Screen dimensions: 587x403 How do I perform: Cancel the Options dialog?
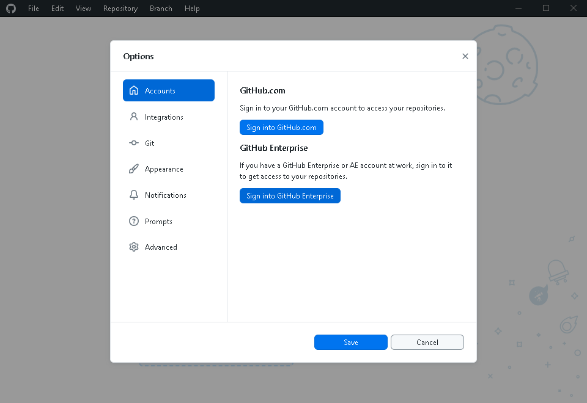pos(427,343)
